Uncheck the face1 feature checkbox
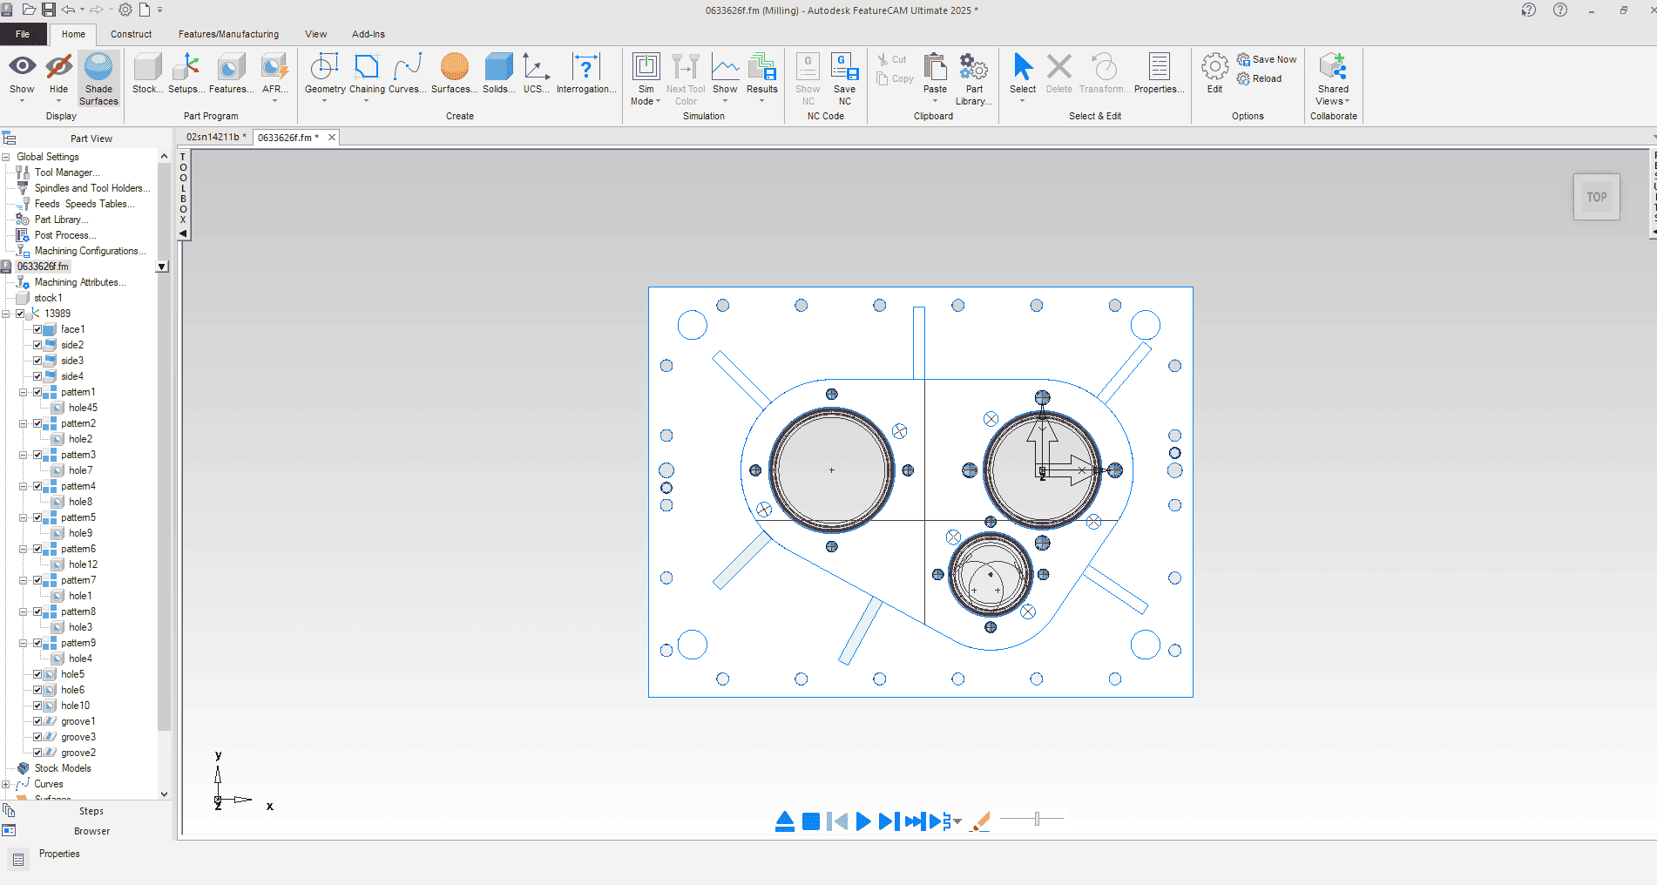 [37, 329]
